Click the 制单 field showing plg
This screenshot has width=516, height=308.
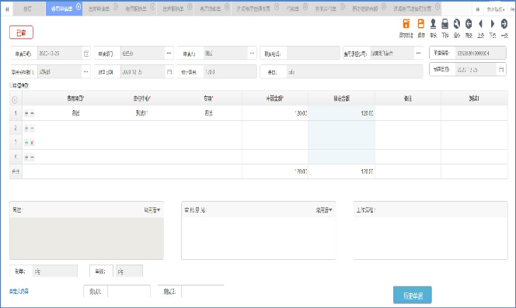pyautogui.click(x=55, y=272)
